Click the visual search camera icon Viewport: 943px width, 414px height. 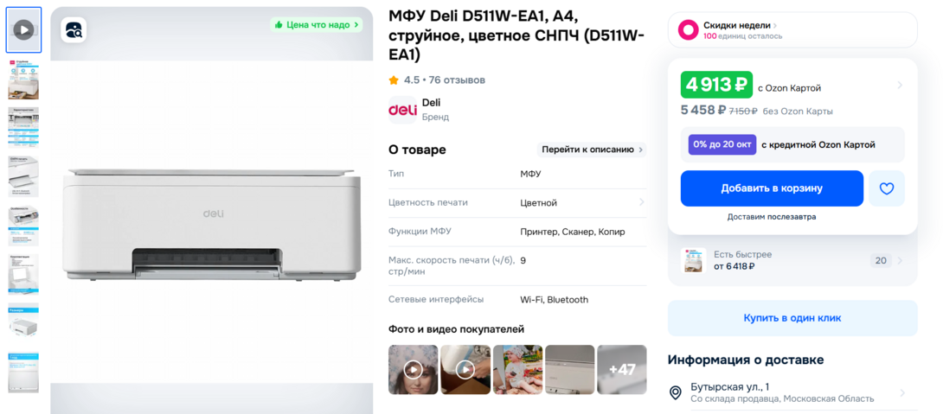pos(74,30)
